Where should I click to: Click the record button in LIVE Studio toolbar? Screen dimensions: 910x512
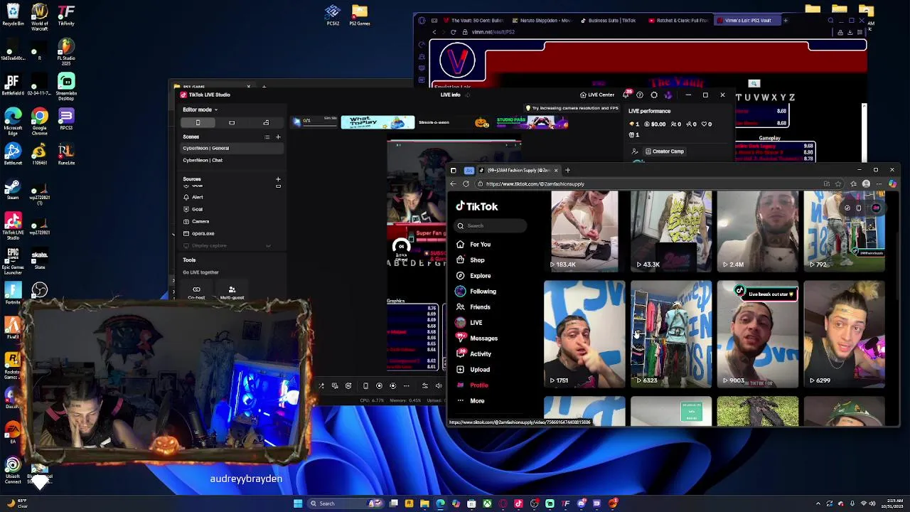379,386
